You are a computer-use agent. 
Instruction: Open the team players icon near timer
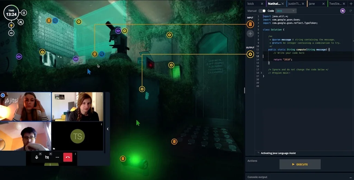tap(21, 22)
